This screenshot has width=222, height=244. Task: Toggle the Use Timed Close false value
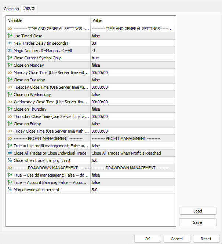[133, 36]
